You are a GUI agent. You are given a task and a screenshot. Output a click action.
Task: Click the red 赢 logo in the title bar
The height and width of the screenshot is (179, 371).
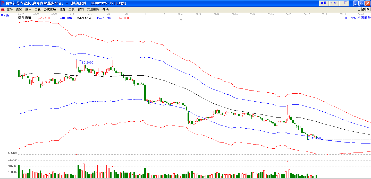(x=3, y=3)
